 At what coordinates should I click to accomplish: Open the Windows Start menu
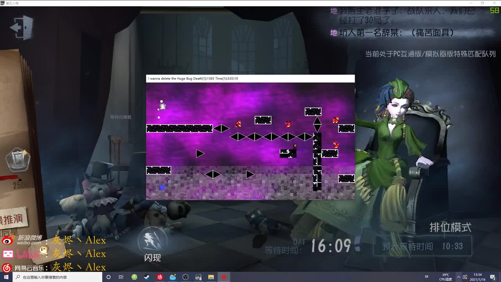[x=6, y=277]
